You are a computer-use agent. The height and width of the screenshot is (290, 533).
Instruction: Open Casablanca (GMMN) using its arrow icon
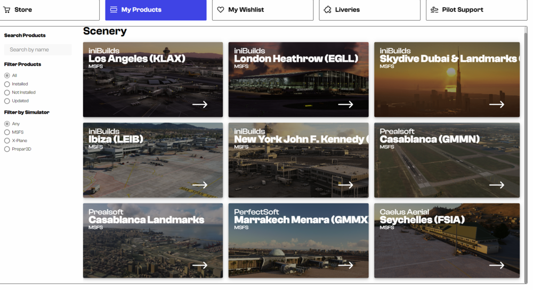click(496, 185)
